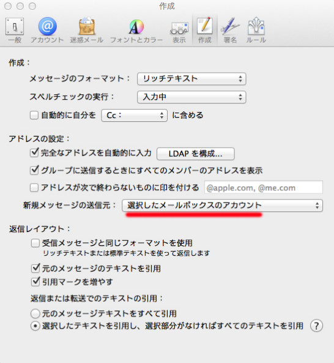334x363 pixels.
Task: Click the LDAP を構成... button
Action: coord(196,154)
